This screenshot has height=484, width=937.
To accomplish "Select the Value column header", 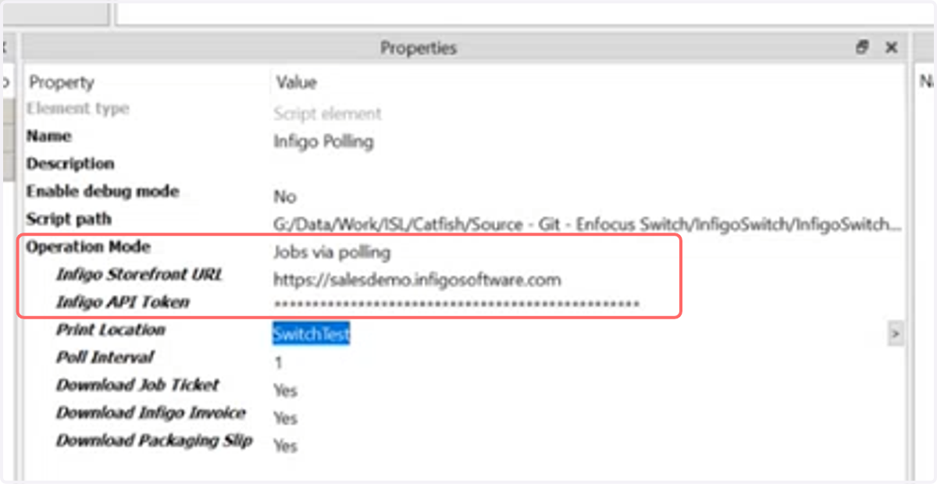I will point(296,82).
